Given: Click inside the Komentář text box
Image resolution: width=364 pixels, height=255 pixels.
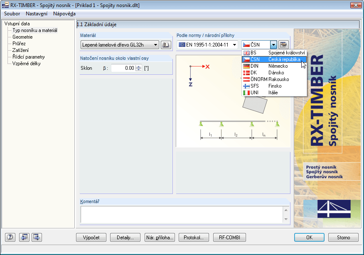Looking at the screenshot, I should (x=182, y=214).
